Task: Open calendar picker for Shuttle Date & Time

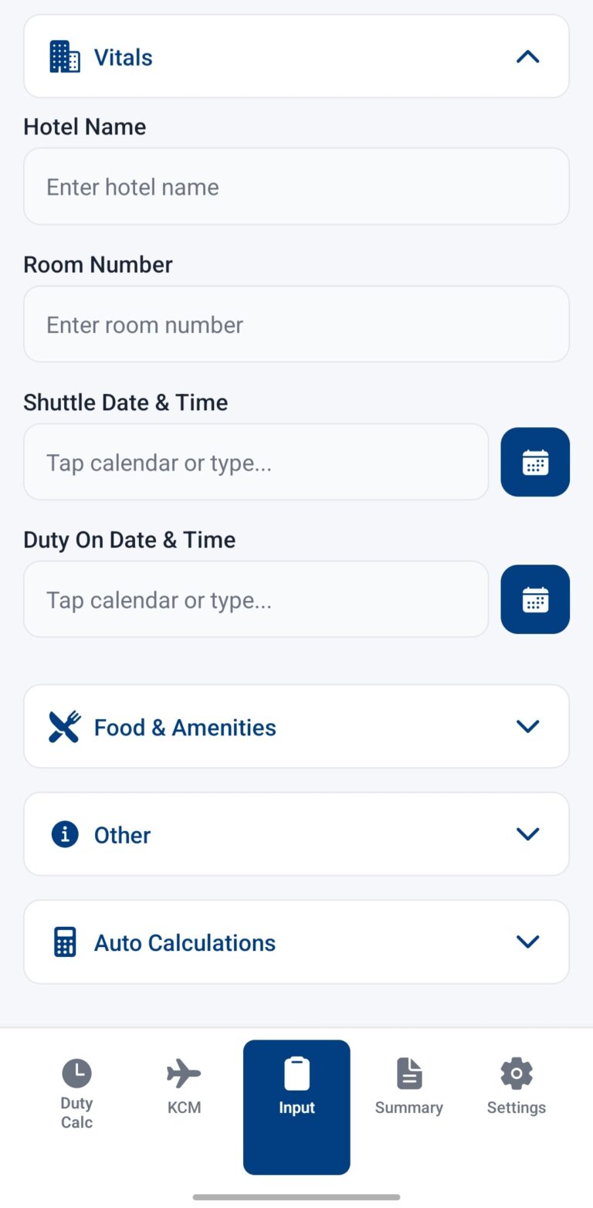Action: 535,462
